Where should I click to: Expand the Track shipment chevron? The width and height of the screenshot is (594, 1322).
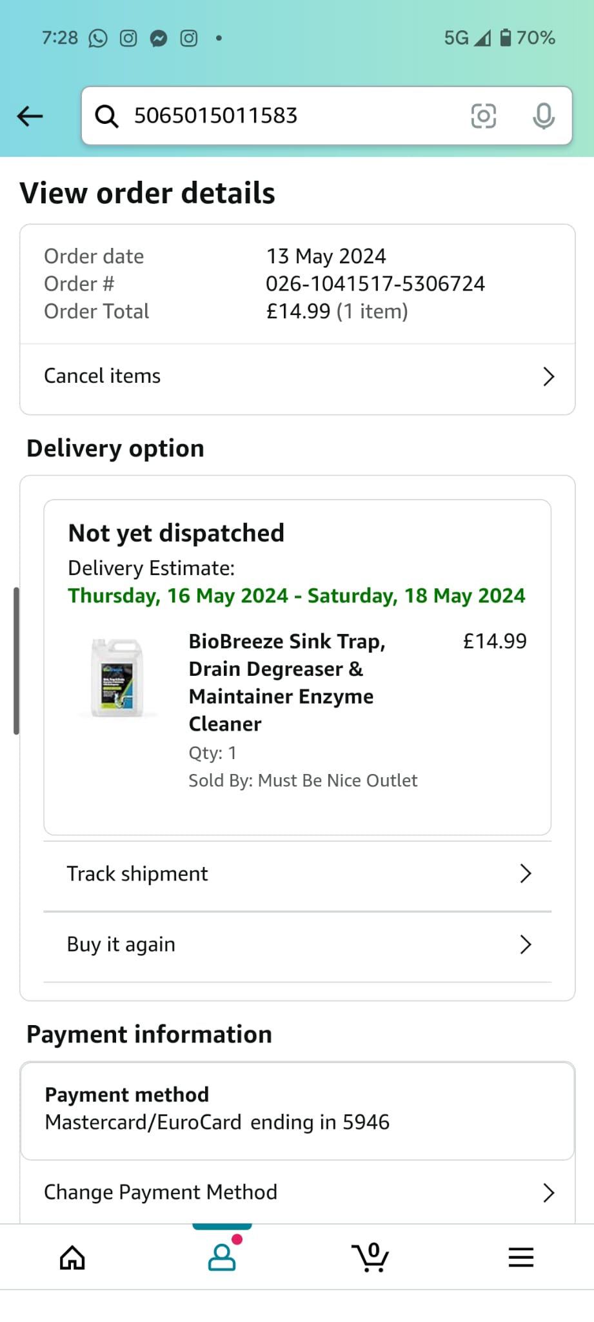coord(526,873)
